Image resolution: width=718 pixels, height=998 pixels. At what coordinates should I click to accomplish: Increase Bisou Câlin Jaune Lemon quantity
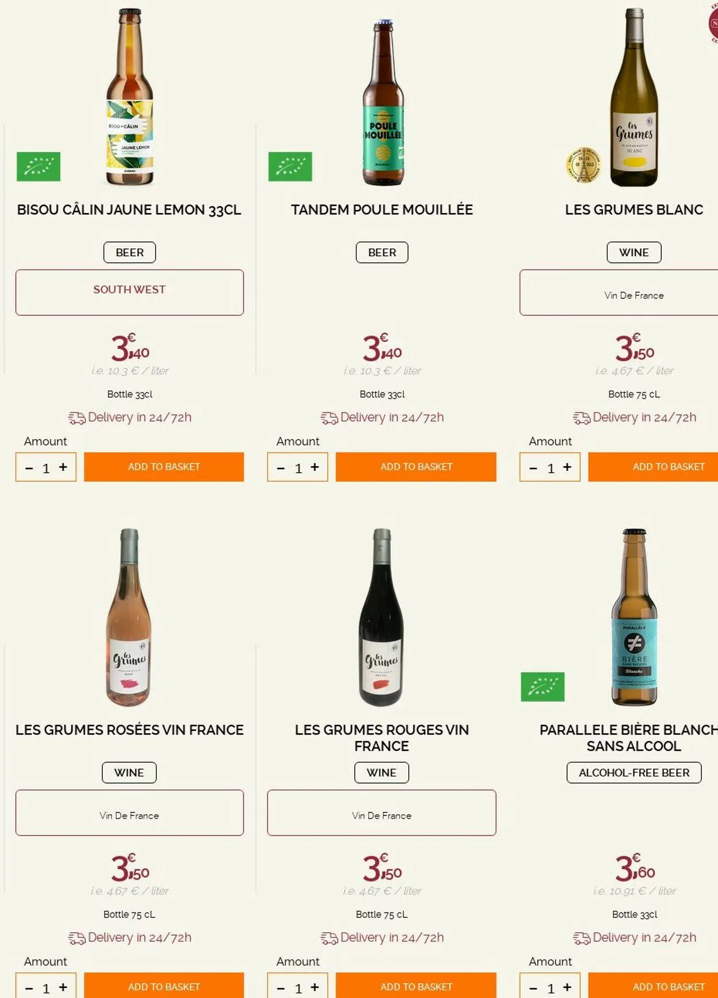63,467
